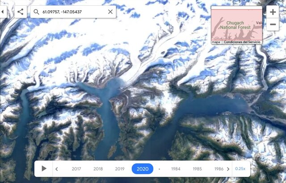Screen dimensions: 286x183
Task: Clear the search coordinates with X
Action: tap(110, 12)
